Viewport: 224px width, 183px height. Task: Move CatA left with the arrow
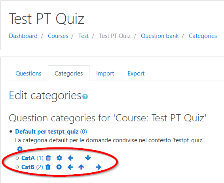70,158
